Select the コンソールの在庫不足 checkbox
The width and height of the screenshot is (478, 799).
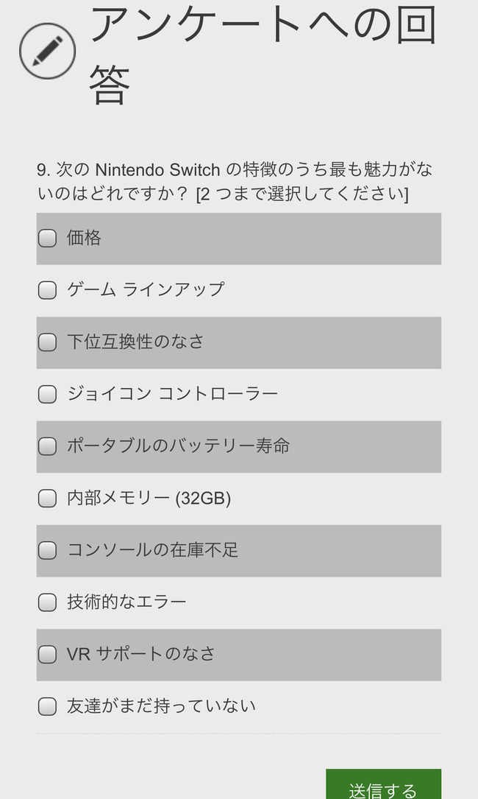pyautogui.click(x=47, y=550)
